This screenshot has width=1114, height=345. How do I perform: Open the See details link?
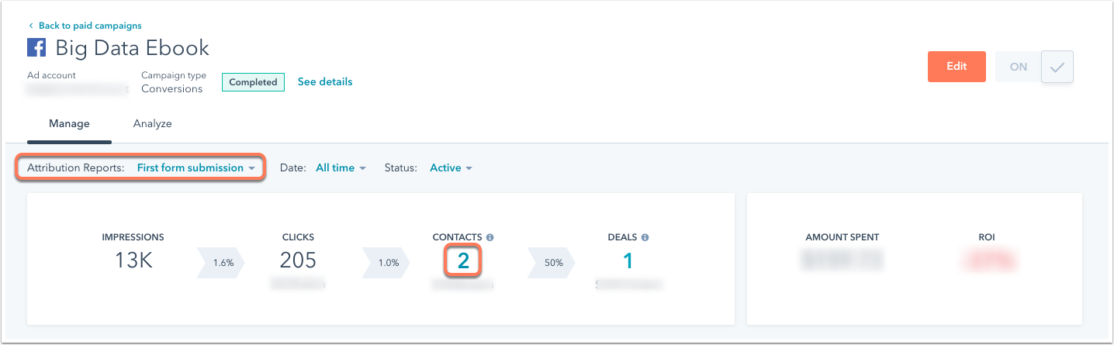click(x=325, y=81)
